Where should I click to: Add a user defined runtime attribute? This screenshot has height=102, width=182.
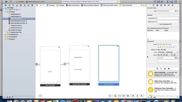click(148, 39)
